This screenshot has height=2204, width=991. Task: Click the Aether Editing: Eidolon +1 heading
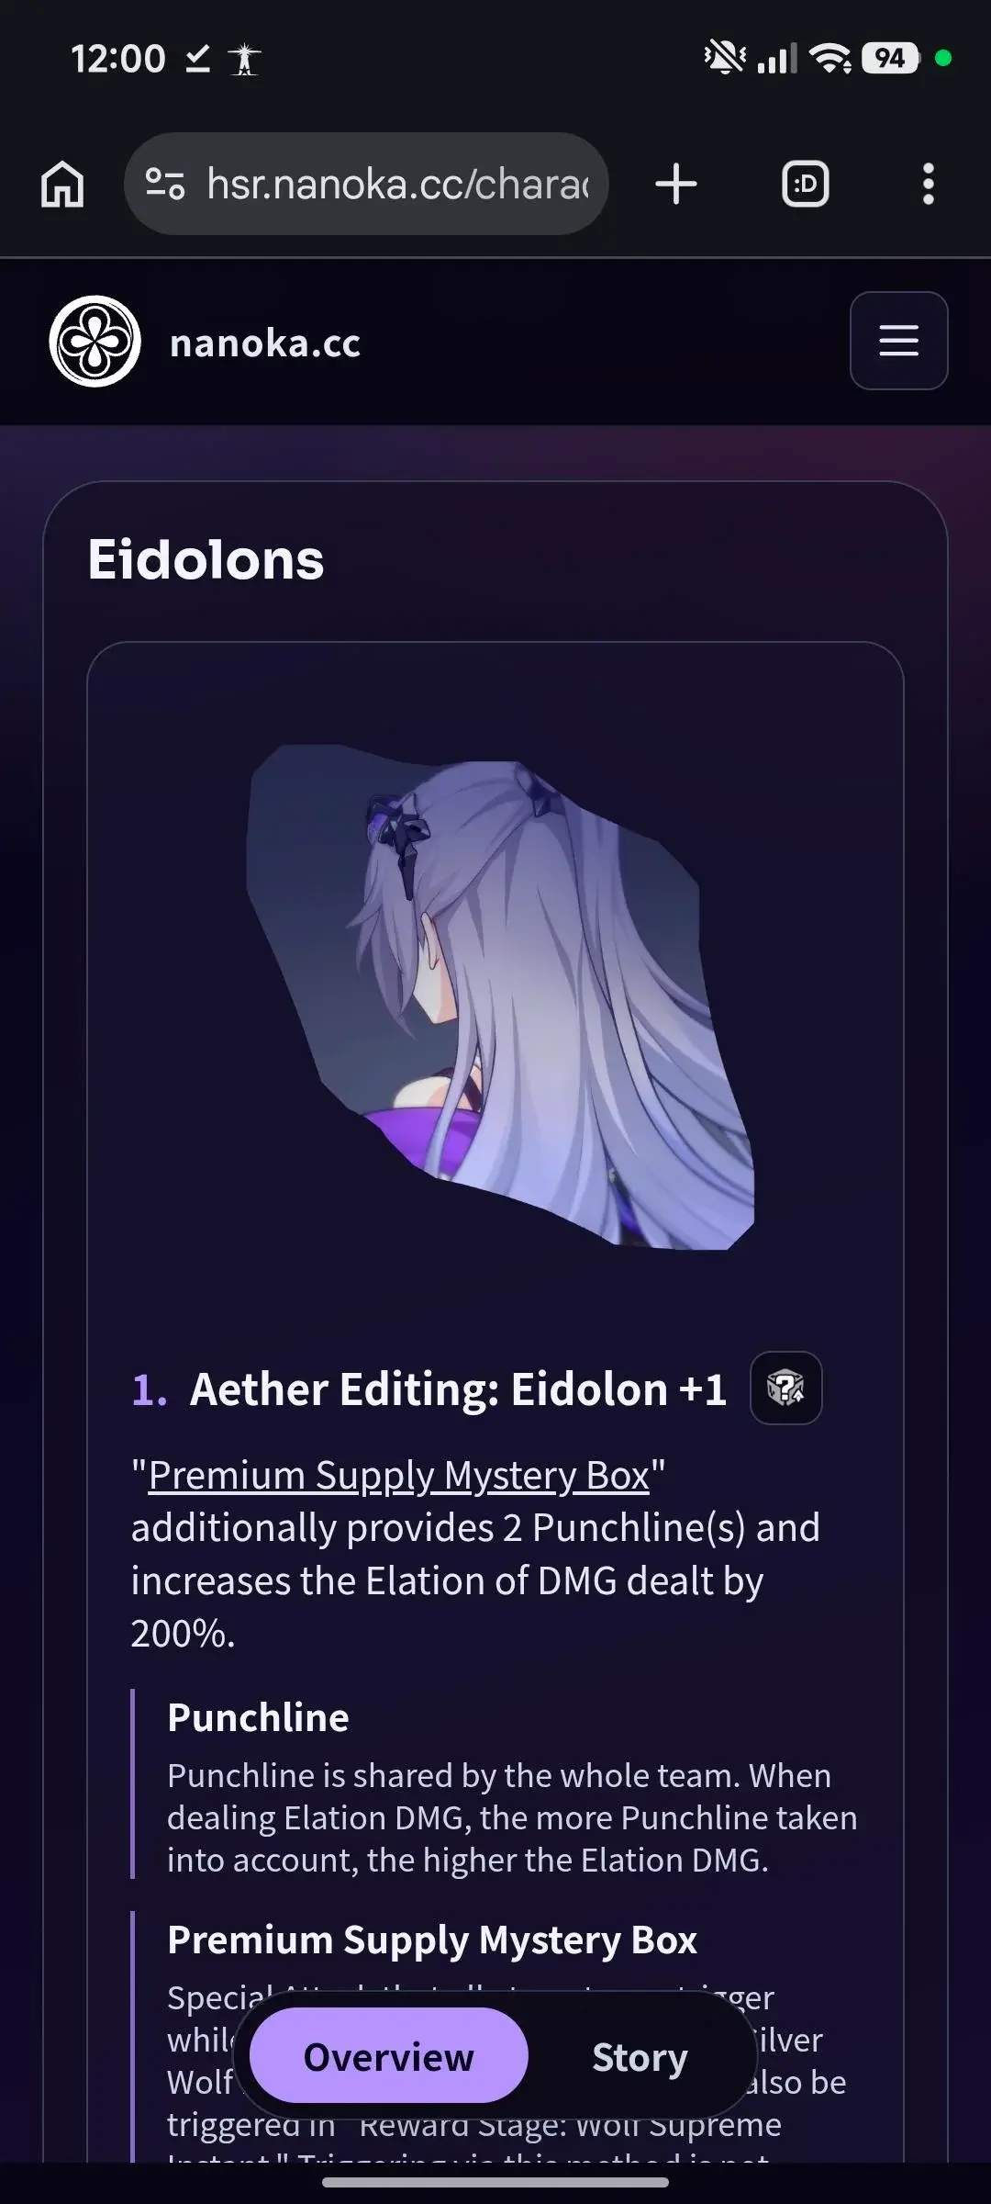pos(458,1389)
